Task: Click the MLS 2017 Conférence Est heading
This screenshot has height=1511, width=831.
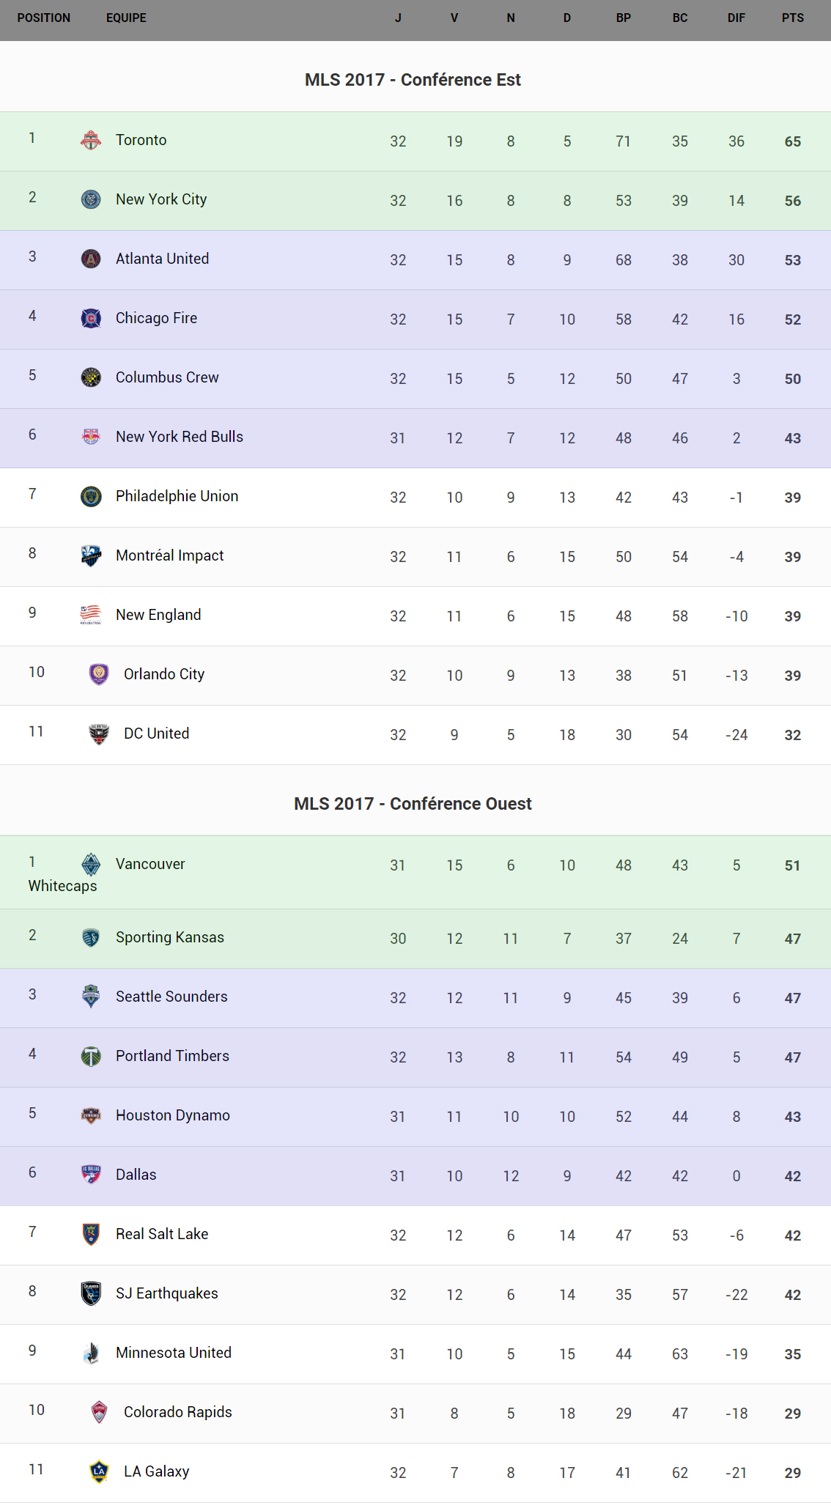Action: 413,80
